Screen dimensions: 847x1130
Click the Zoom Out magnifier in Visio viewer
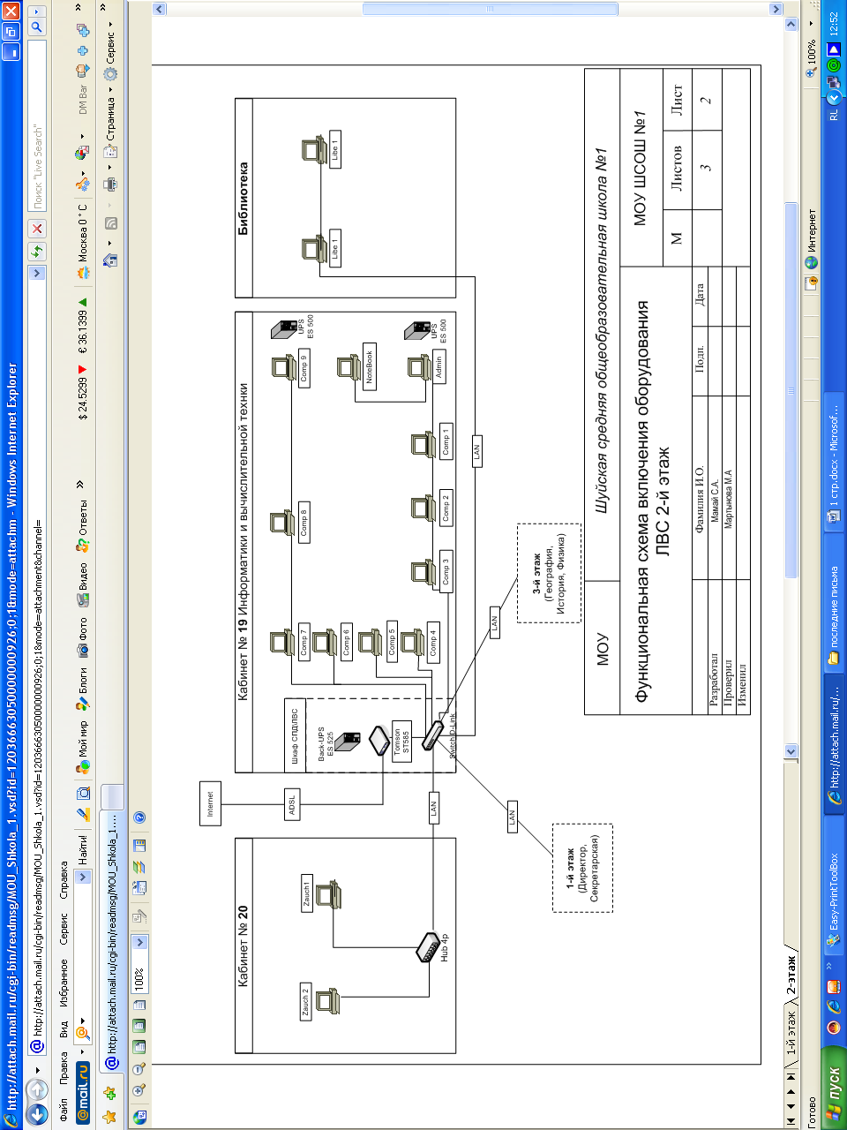pos(139,1069)
